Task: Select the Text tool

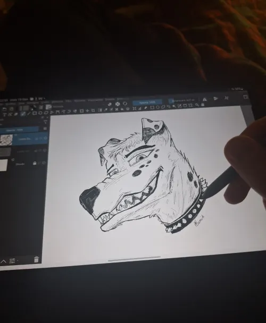Action: coord(4,114)
